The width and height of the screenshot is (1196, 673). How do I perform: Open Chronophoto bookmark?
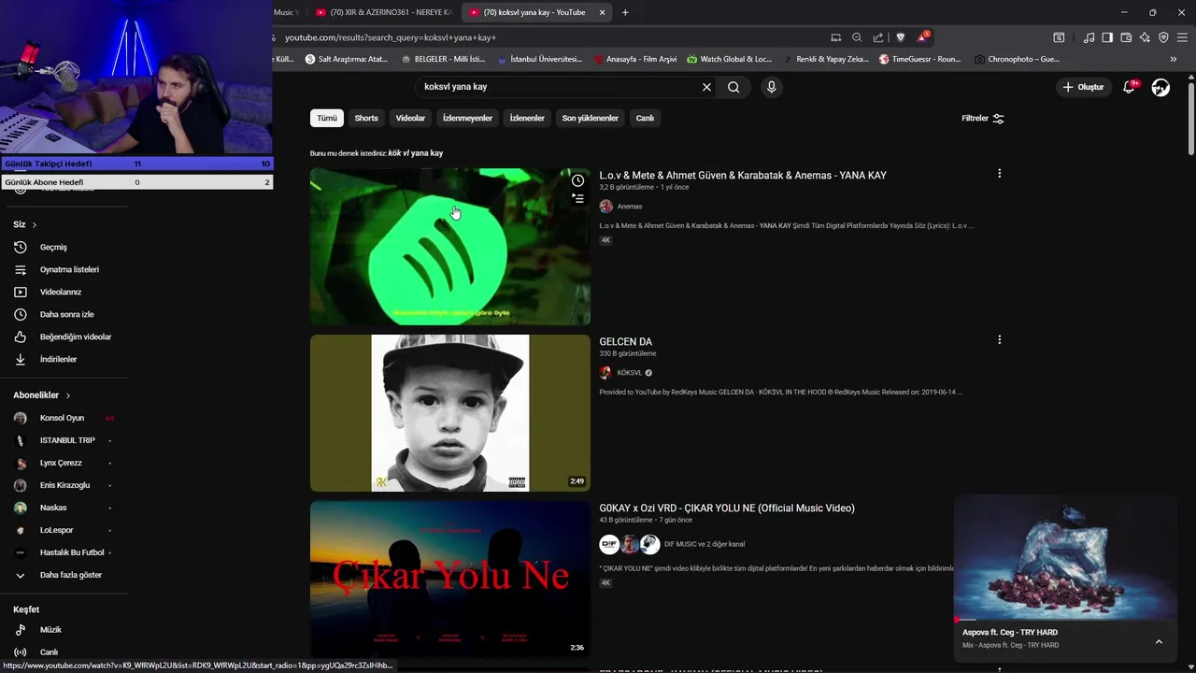point(1017,59)
